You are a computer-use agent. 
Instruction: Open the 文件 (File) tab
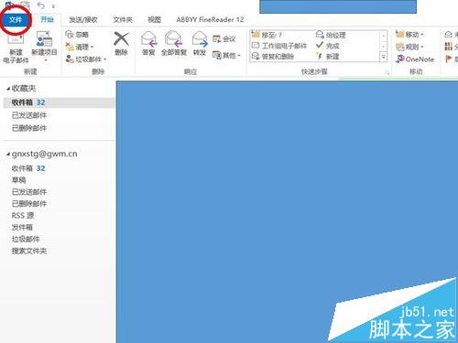[16, 20]
